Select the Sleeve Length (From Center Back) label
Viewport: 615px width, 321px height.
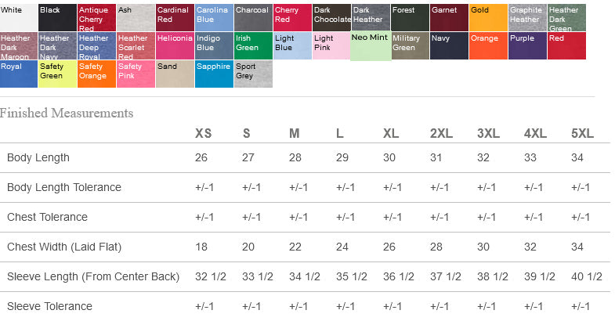pos(93,276)
